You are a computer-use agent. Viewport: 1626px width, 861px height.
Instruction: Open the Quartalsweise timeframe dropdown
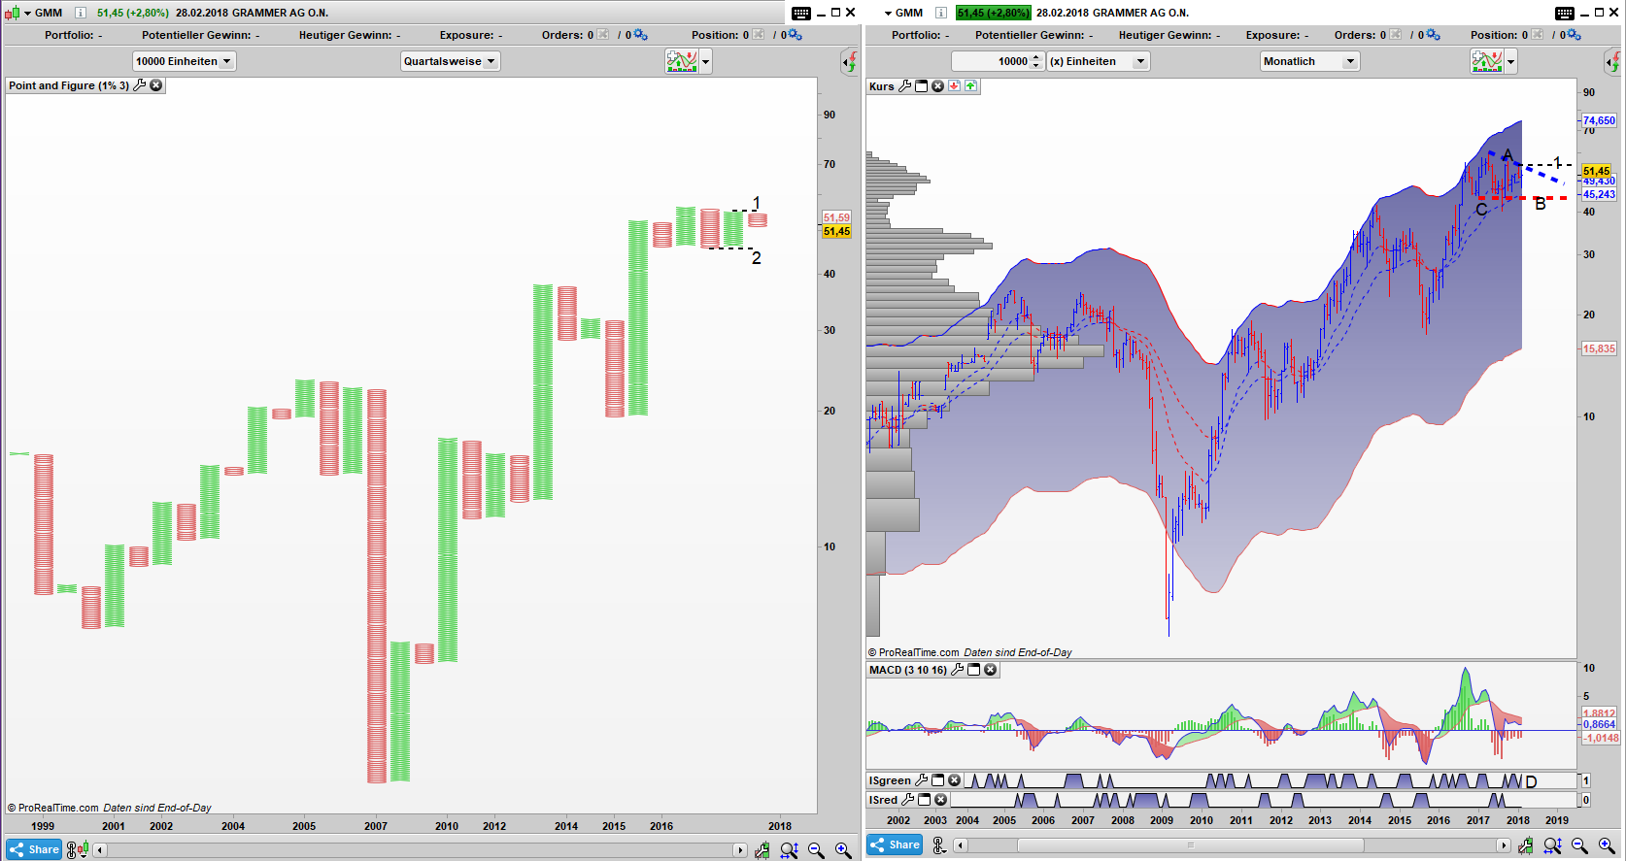coord(450,61)
